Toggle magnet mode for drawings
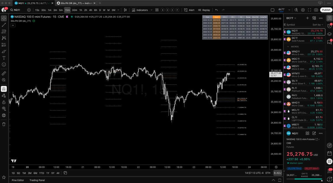The image size is (333, 183). click(4, 89)
